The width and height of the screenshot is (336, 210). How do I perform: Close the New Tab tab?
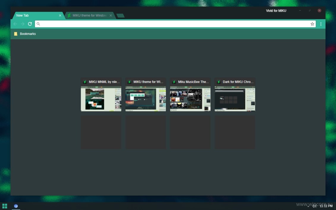coord(60,15)
